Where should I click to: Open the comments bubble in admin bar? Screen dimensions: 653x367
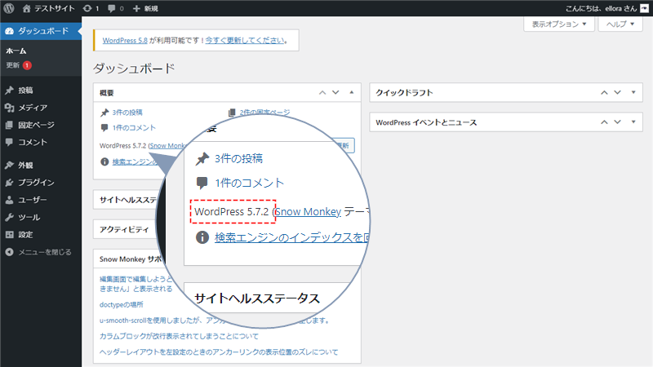(x=116, y=8)
